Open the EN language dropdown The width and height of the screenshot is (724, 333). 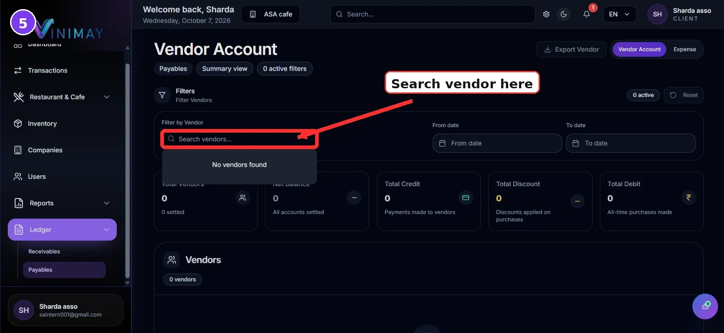tap(620, 14)
